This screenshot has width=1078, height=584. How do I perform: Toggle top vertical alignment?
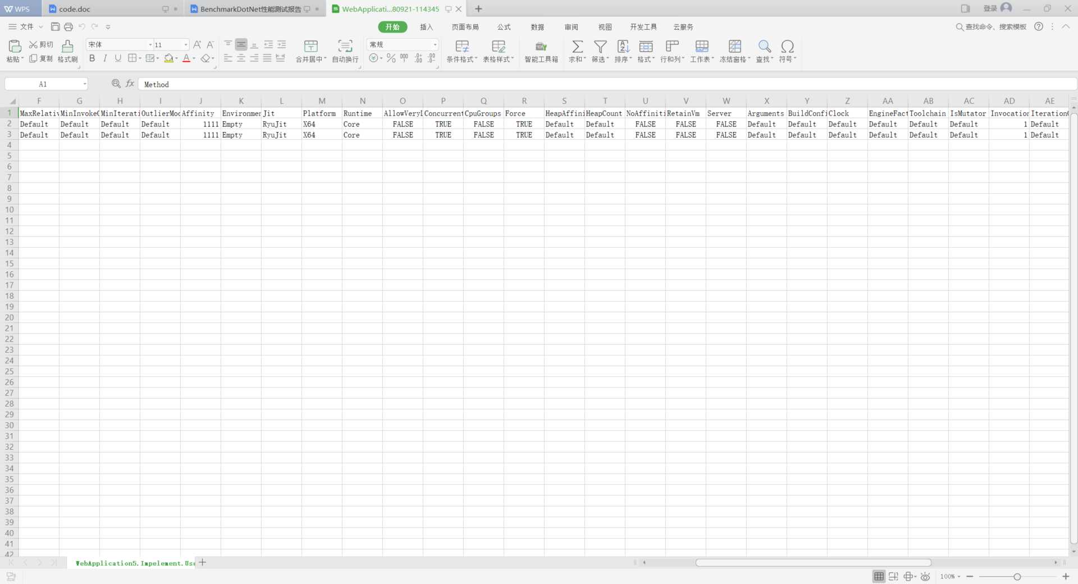click(228, 44)
